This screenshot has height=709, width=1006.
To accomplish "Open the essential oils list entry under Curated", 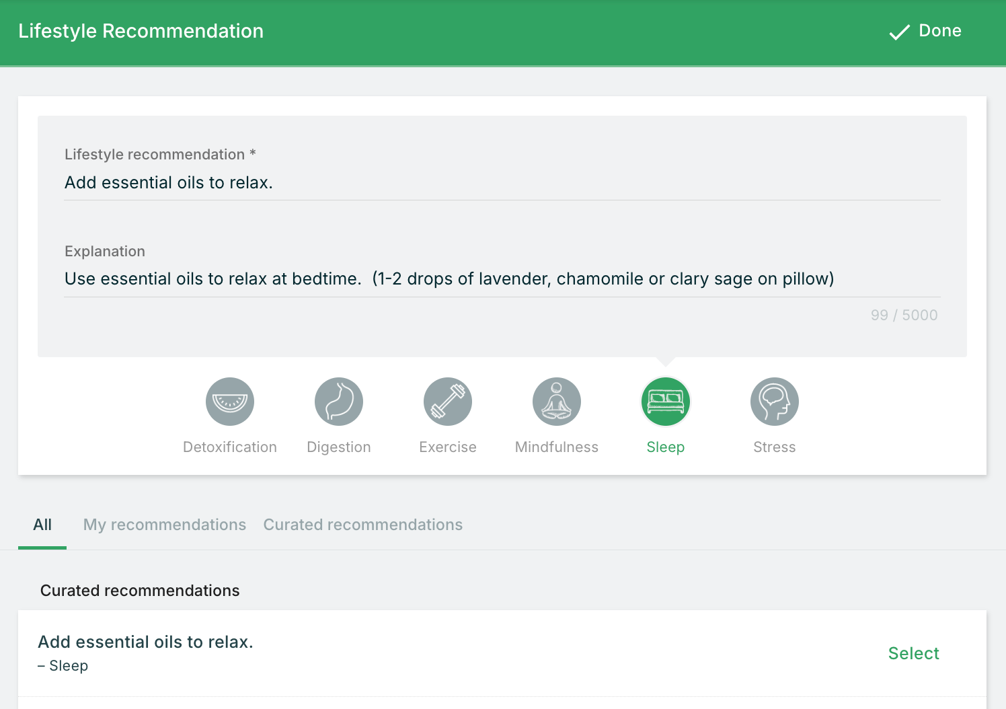I will click(146, 642).
